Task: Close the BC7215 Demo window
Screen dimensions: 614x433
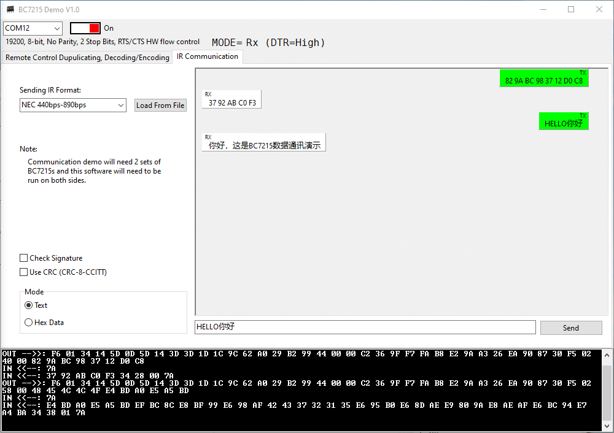Action: tap(599, 9)
